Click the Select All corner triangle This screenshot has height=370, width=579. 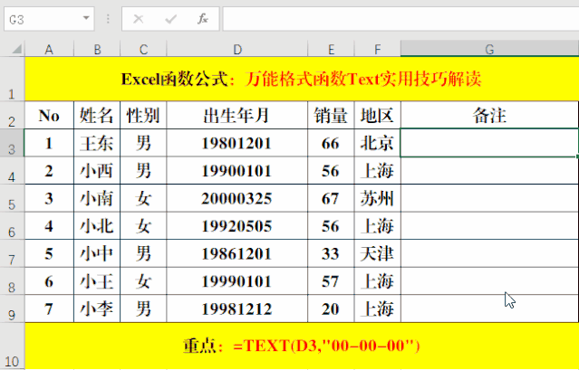[x=12, y=48]
